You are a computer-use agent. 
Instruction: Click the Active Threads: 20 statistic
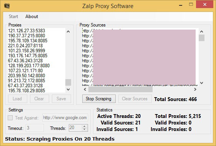click(119, 116)
